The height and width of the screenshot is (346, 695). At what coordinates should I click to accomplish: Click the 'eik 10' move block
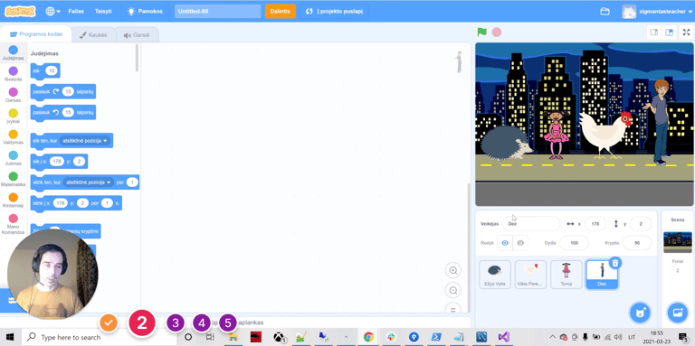37,70
